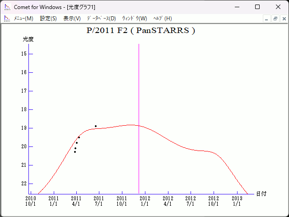Click the 日付 date axis label
Image resolution: width=289 pixels, height=217 pixels.
261,193
